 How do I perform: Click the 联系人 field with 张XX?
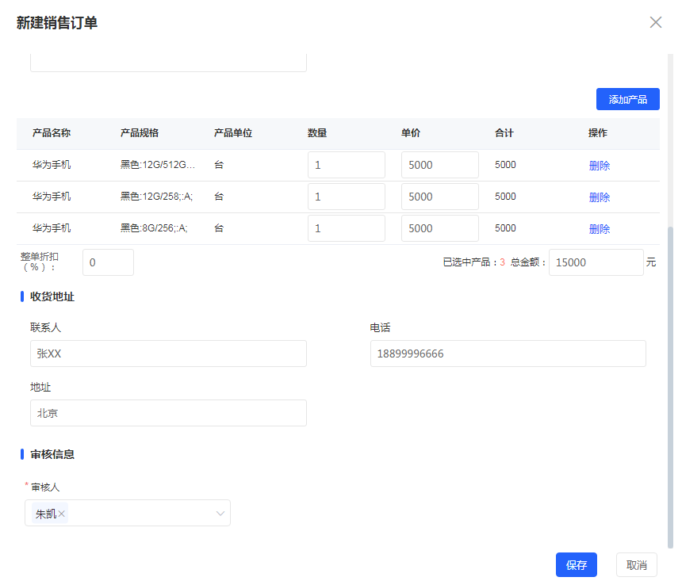point(168,354)
